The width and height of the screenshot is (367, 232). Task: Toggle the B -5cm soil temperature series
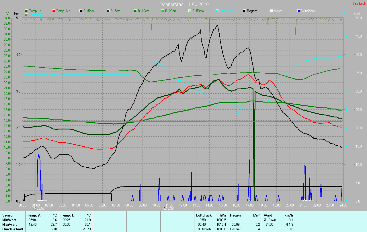click(x=108, y=11)
